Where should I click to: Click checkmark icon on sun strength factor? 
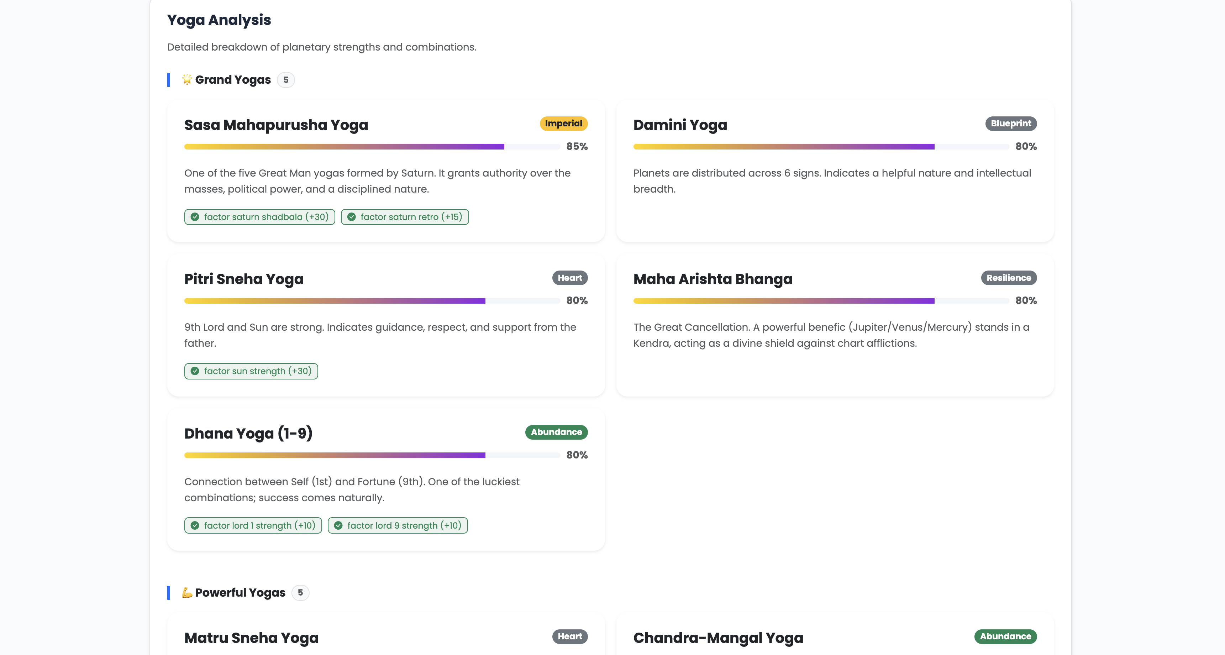pos(195,371)
